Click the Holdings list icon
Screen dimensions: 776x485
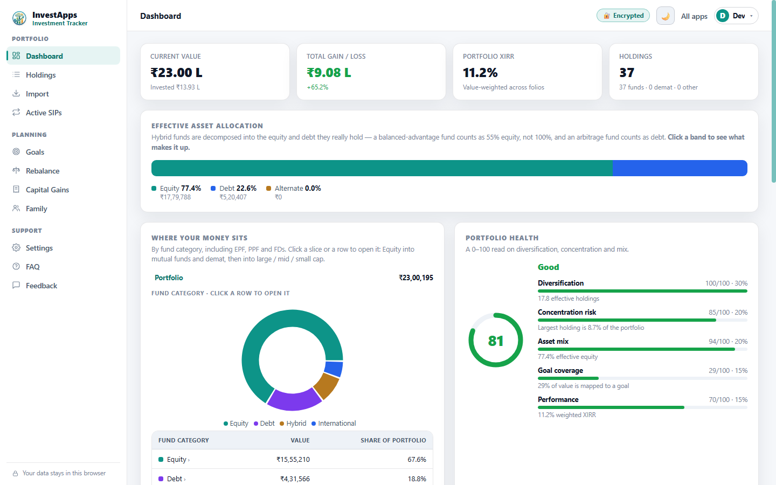16,74
